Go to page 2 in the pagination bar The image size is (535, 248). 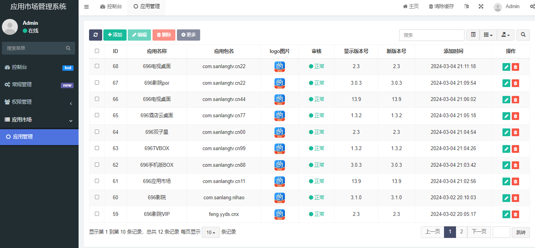click(461, 232)
